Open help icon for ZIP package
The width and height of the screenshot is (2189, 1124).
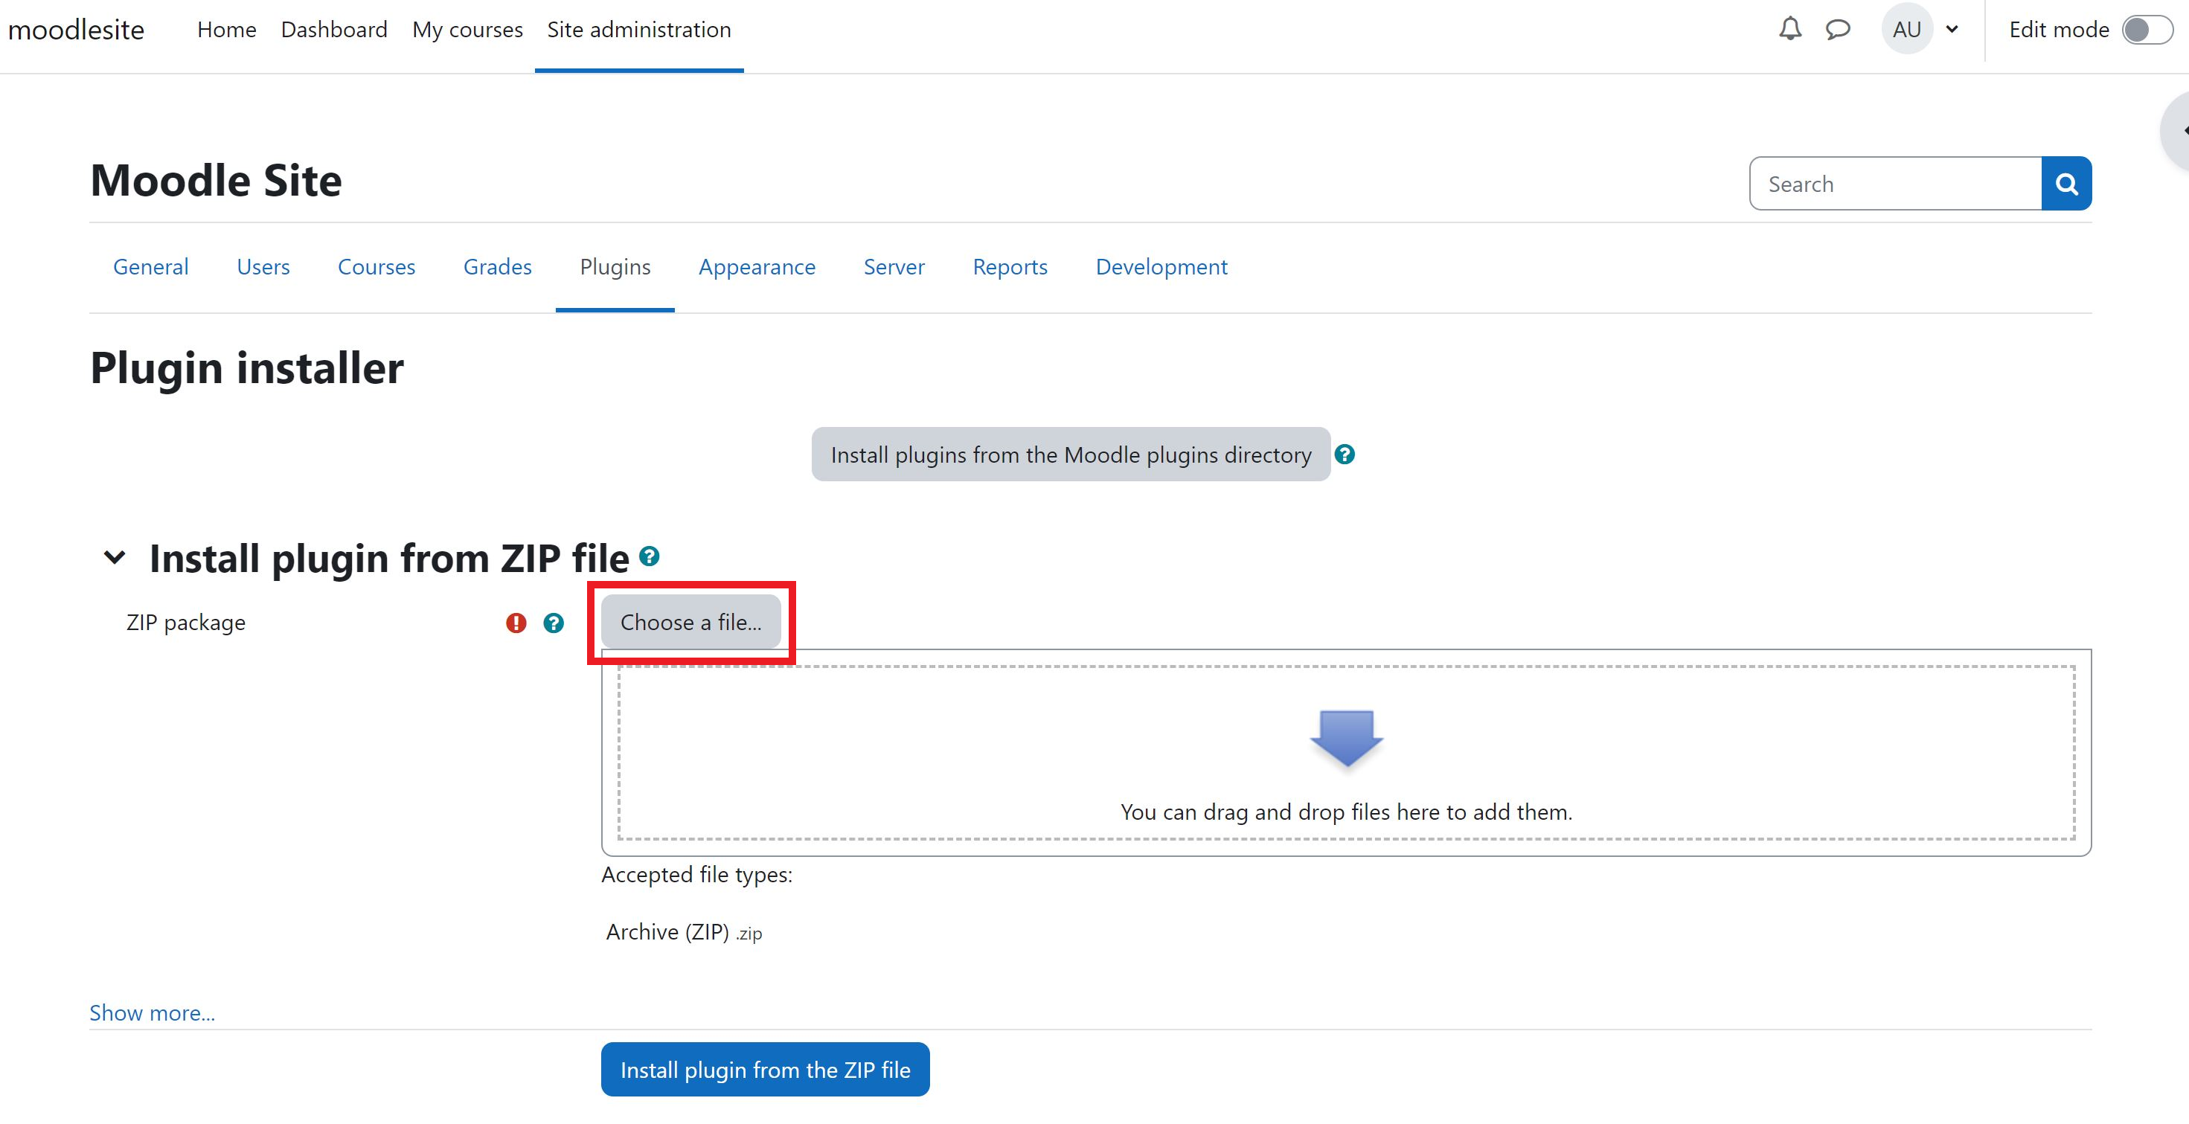(x=553, y=623)
